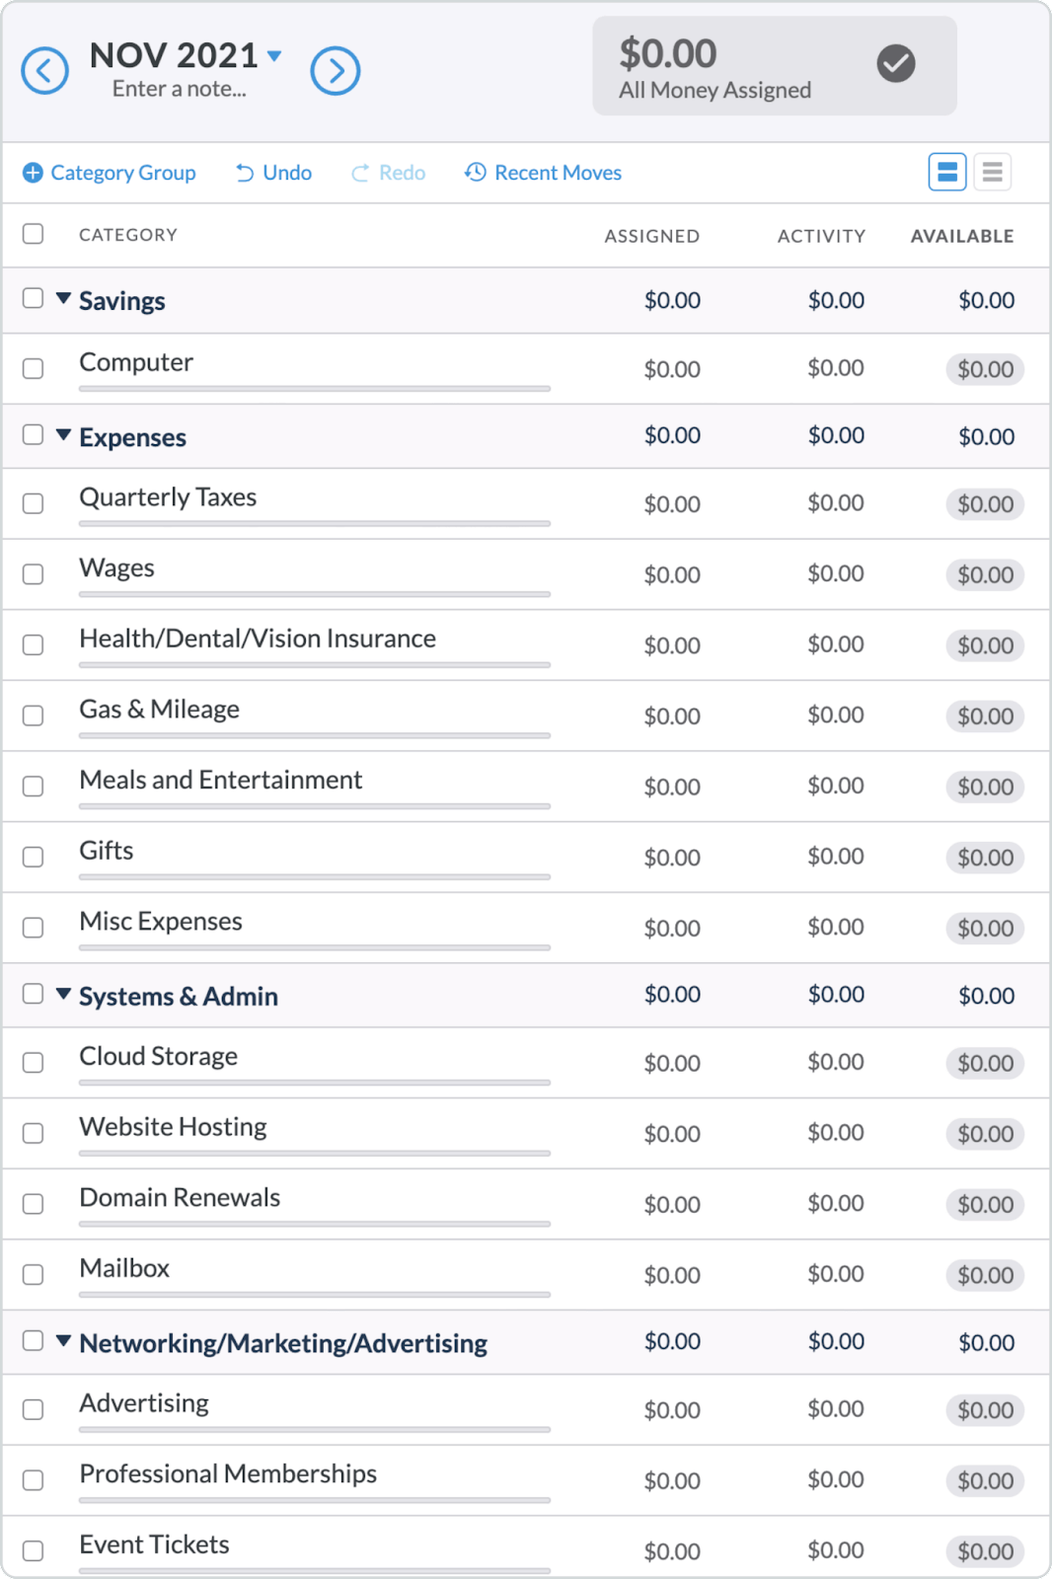The width and height of the screenshot is (1052, 1579).
Task: Open Recent Moves history icon
Action: [475, 172]
